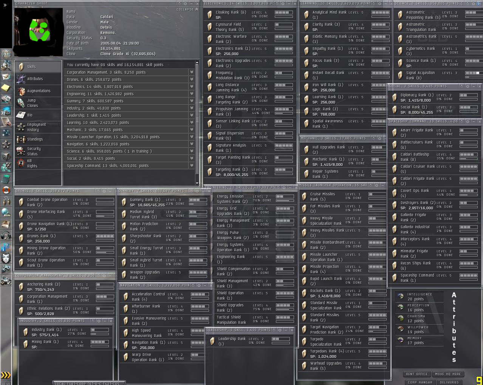
Task: Expand Gunnery skill group arrow
Action: pyautogui.click(x=192, y=101)
